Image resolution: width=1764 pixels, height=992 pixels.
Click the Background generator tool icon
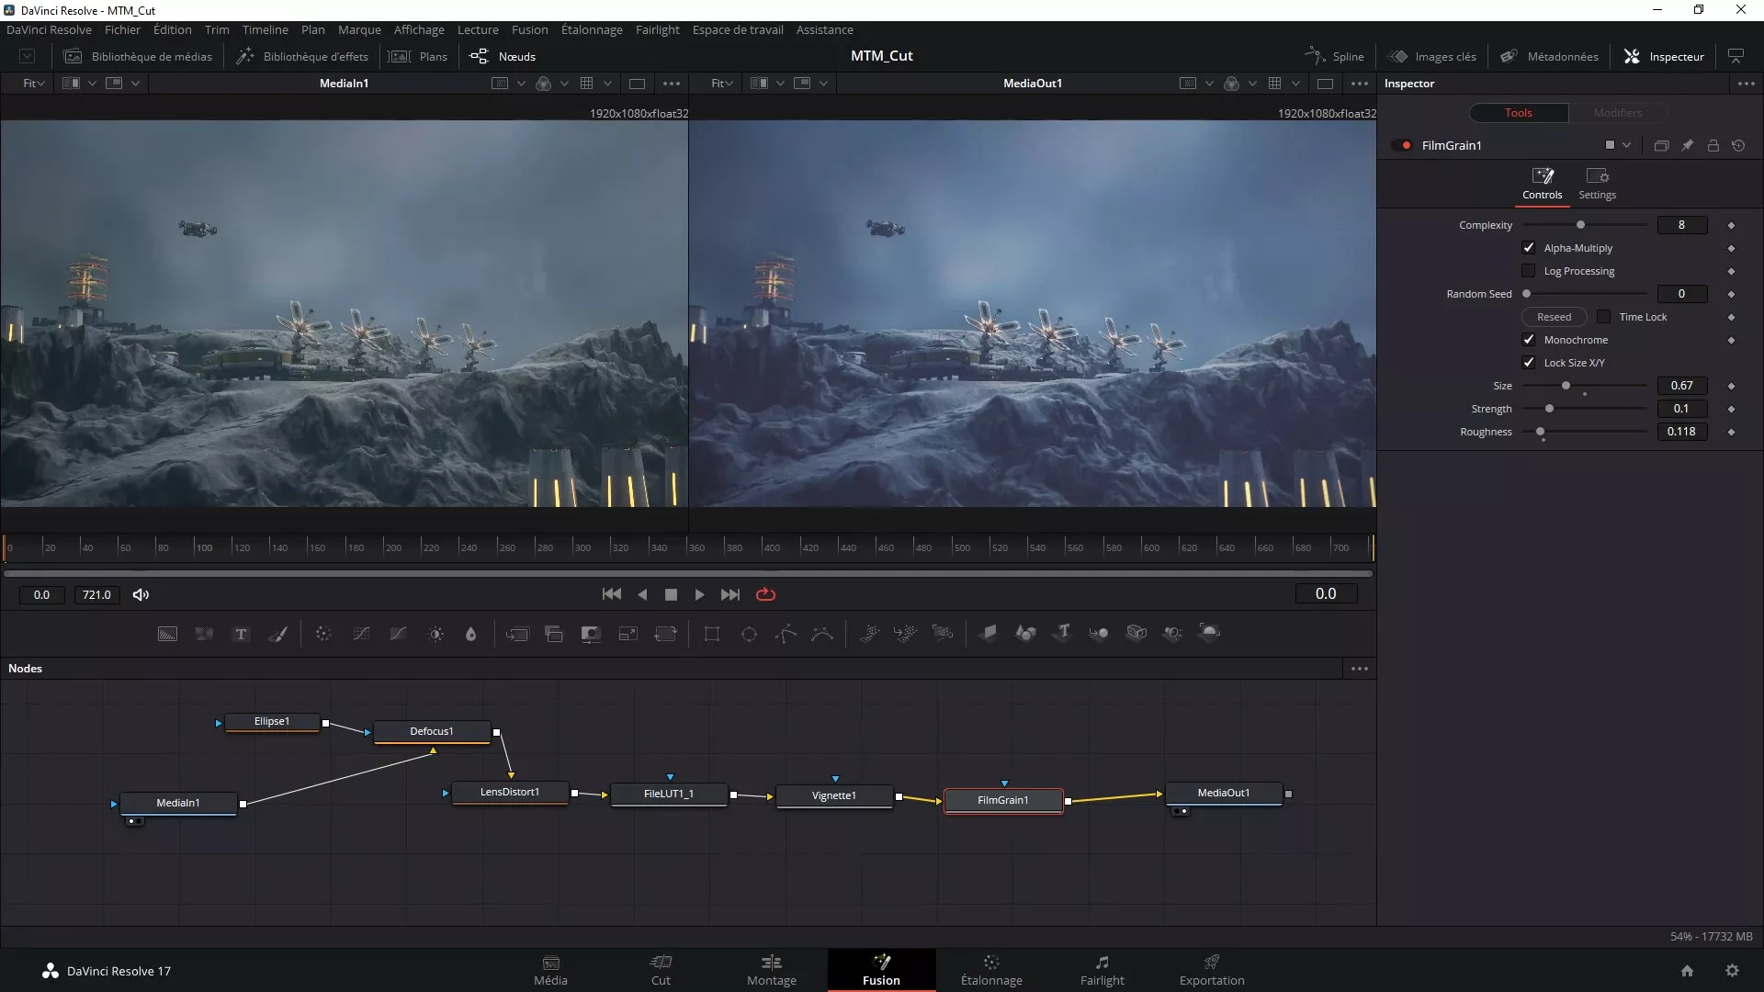[x=167, y=634]
